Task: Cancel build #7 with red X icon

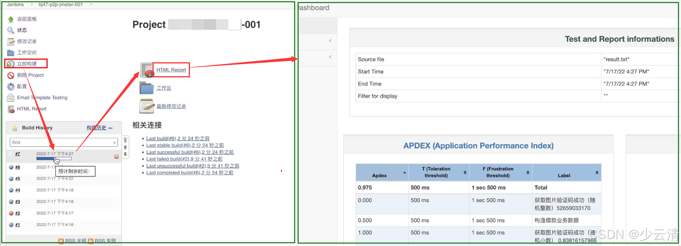Action: click(116, 157)
